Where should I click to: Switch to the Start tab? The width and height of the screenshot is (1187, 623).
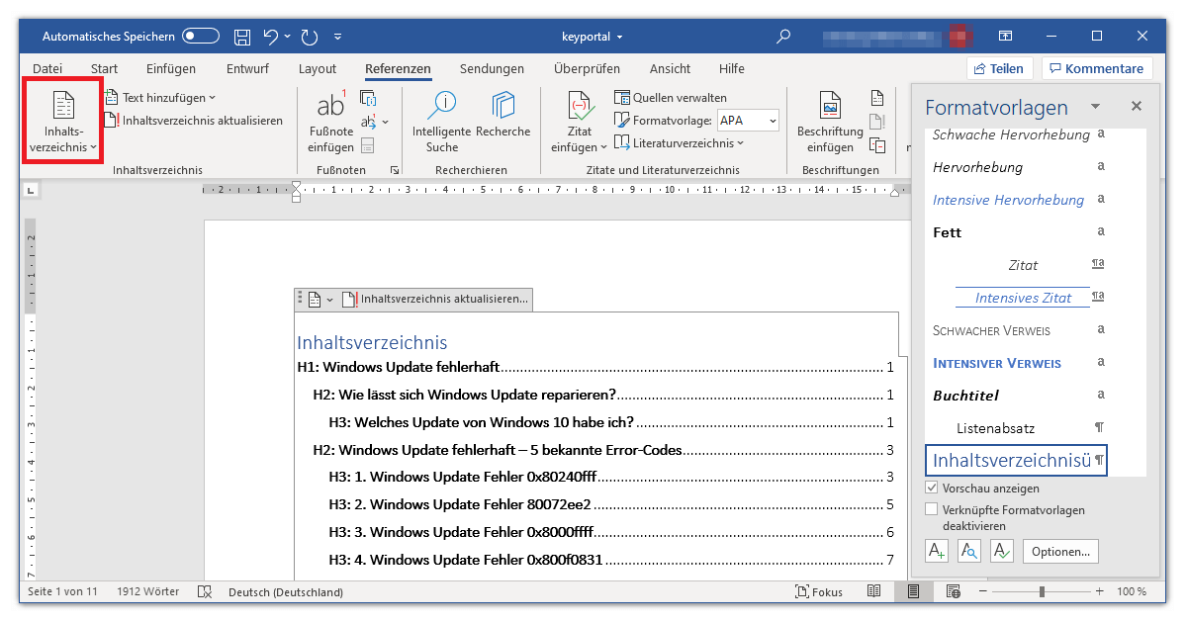[104, 68]
